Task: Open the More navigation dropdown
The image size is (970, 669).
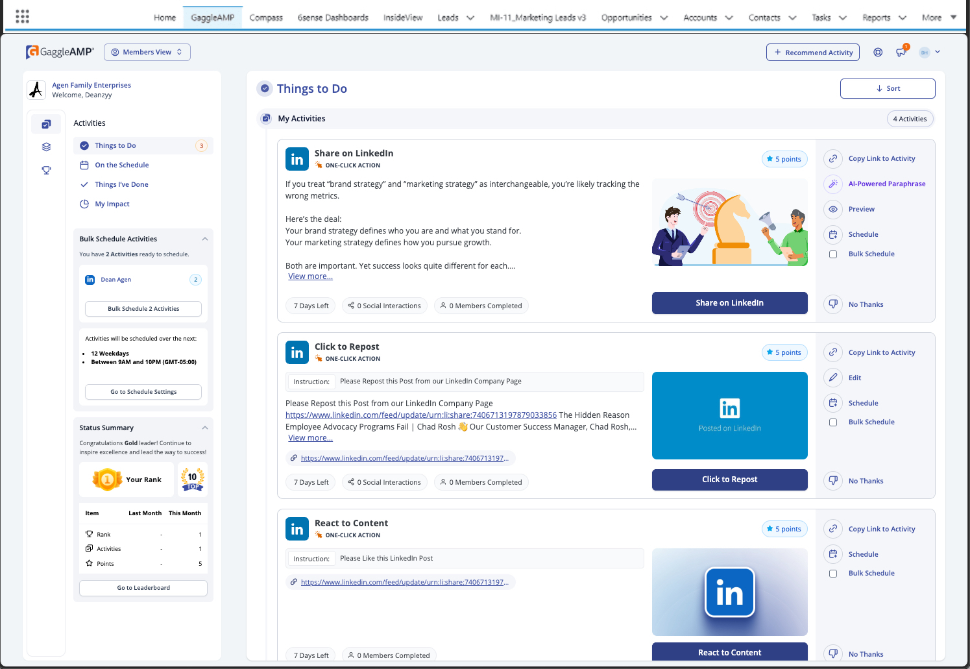Action: click(x=939, y=18)
